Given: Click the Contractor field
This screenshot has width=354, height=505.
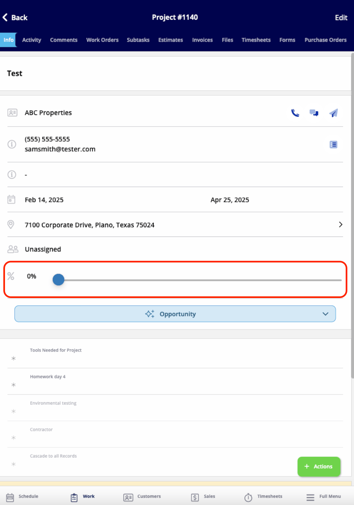Looking at the screenshot, I should coord(175,434).
